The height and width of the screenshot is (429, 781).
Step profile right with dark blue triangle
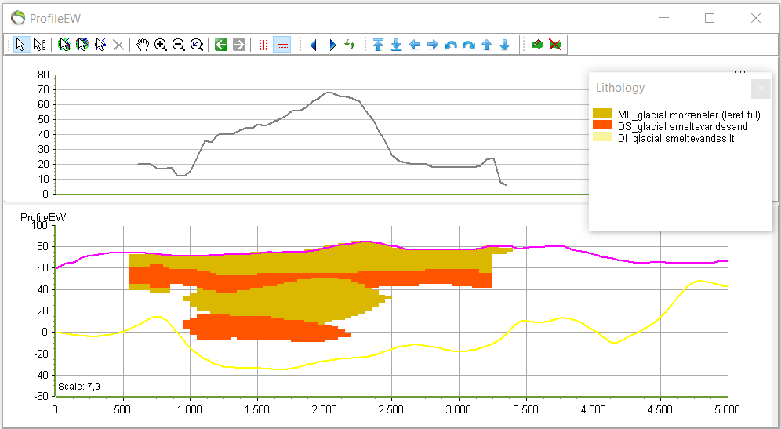[332, 45]
